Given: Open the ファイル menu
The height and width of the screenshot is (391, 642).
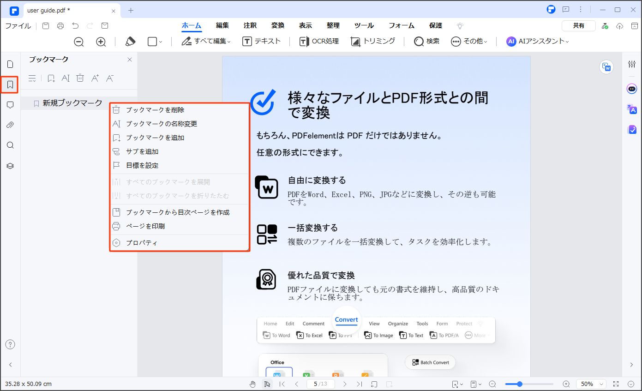Looking at the screenshot, I should 18,26.
